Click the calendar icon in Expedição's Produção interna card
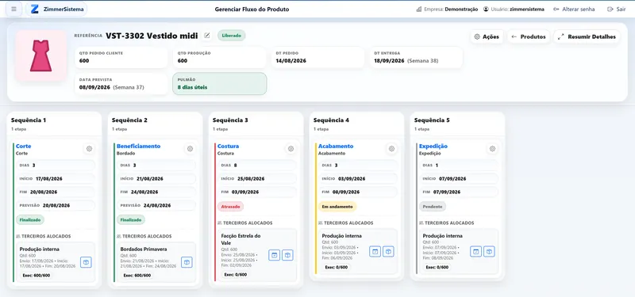The height and width of the screenshot is (297, 635). (475, 251)
